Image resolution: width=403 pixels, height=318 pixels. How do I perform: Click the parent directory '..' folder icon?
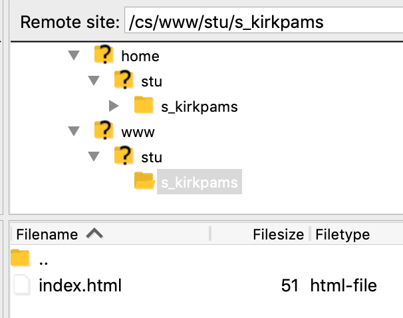point(21,259)
